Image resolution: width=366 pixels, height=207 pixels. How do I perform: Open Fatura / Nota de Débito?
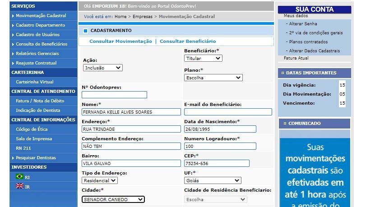coord(40,101)
